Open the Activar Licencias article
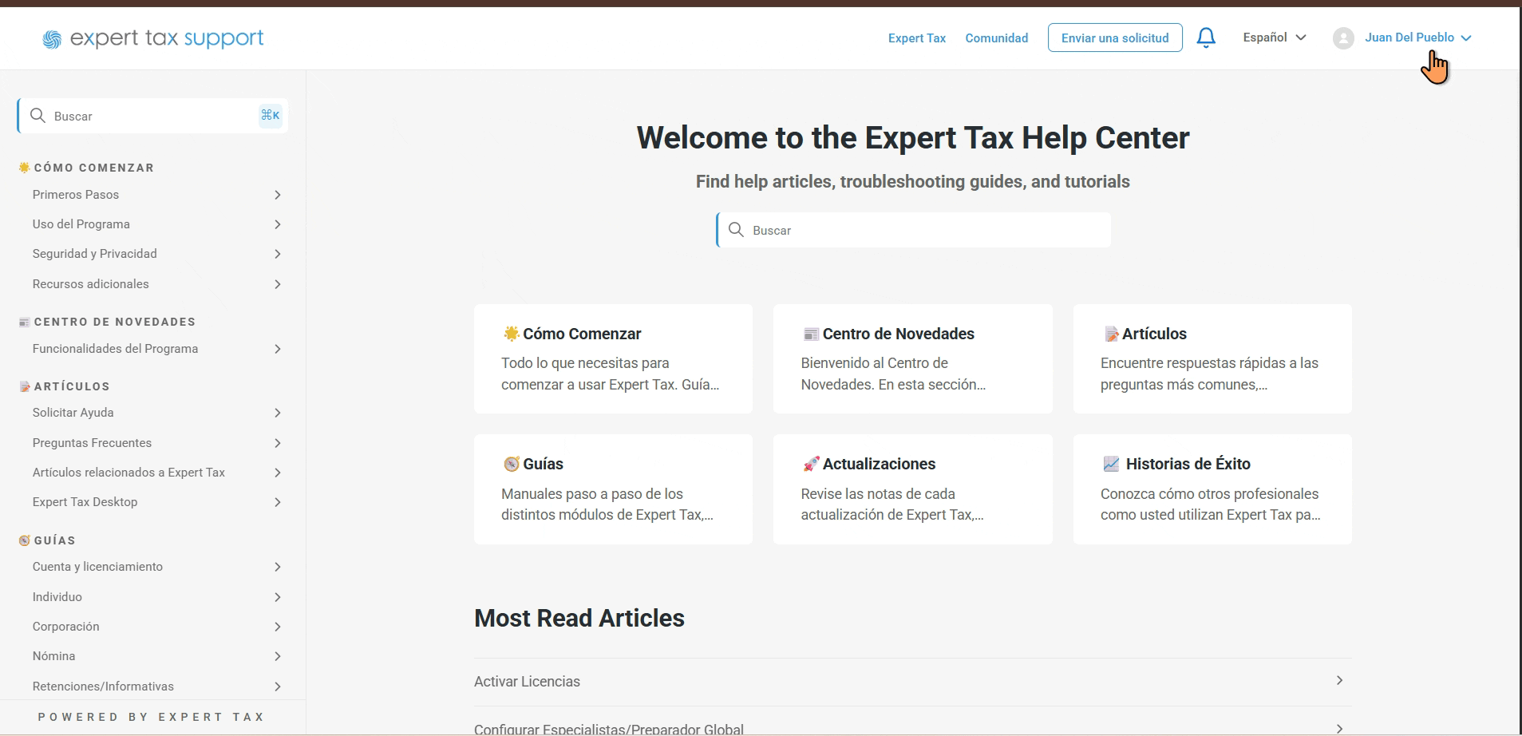Viewport: 1522px width, 736px height. coord(912,682)
